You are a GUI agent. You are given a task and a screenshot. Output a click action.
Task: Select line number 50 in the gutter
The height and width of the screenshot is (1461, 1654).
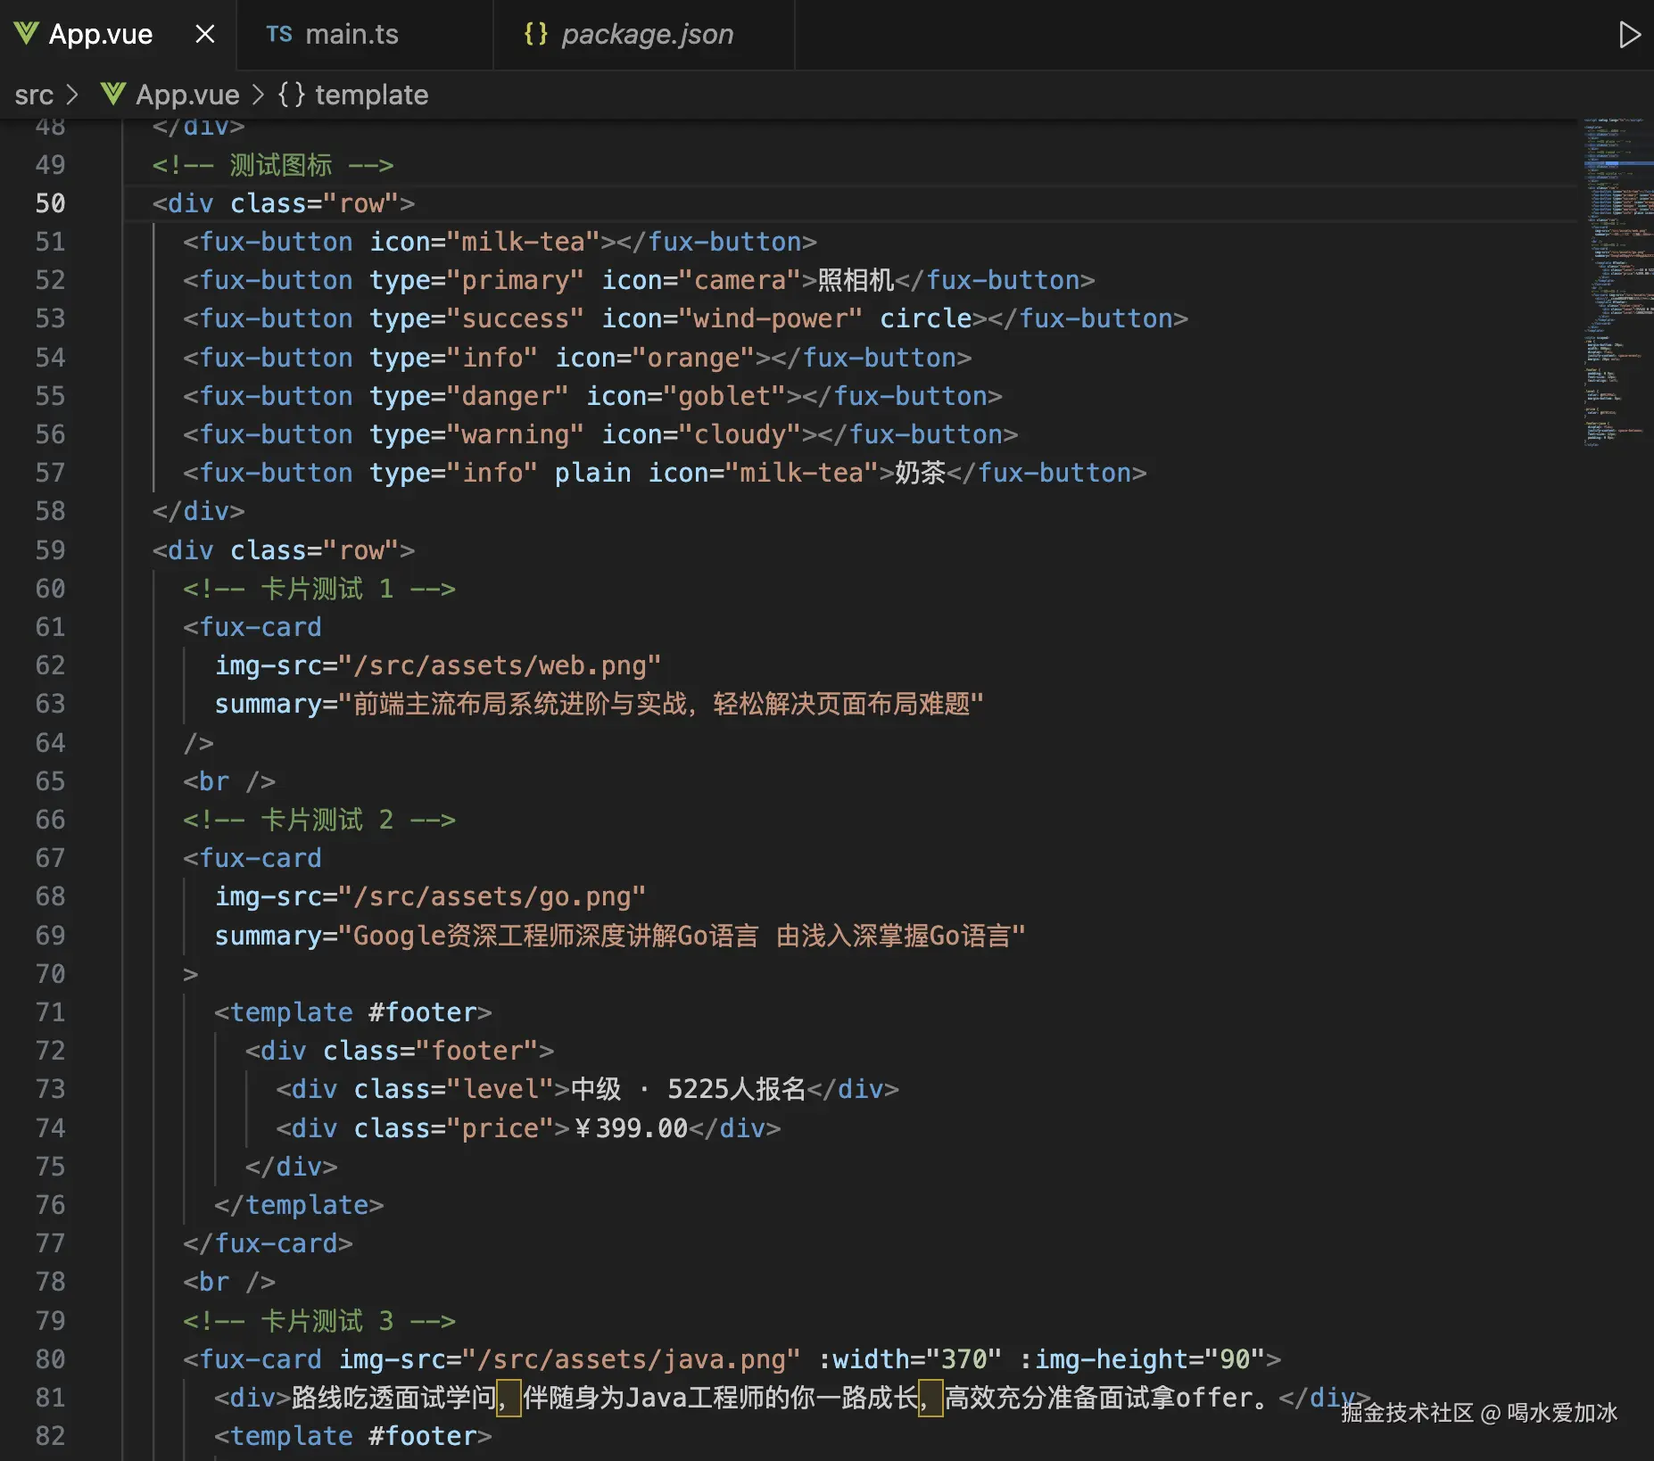pos(50,203)
